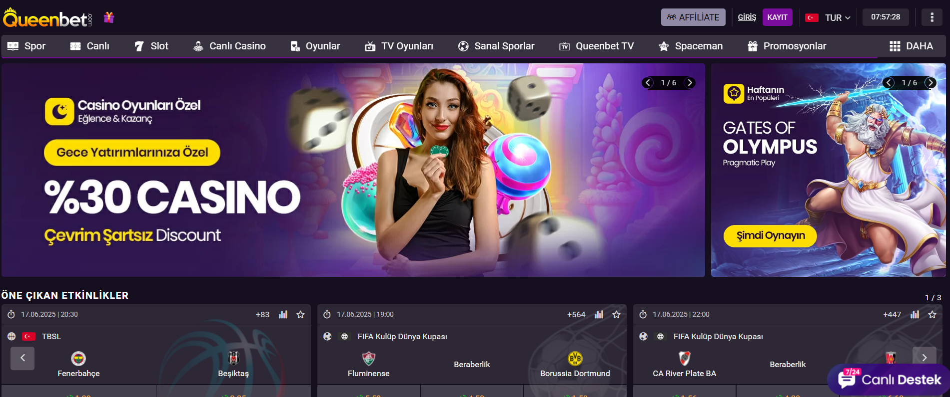Screen dimensions: 950x397
Task: Show +564 more markets
Action: (576, 315)
